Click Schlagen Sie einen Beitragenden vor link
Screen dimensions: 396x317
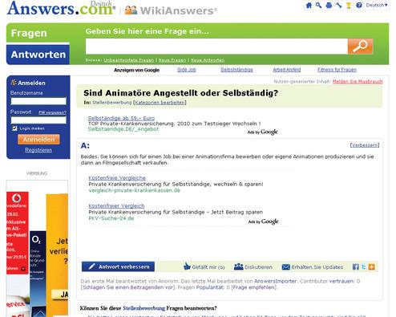pos(128,287)
